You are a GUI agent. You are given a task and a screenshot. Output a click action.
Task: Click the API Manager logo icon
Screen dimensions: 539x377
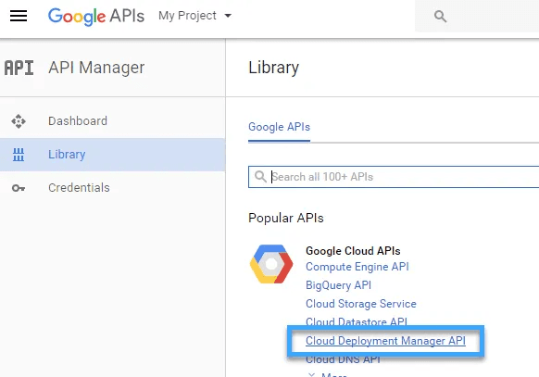click(19, 68)
